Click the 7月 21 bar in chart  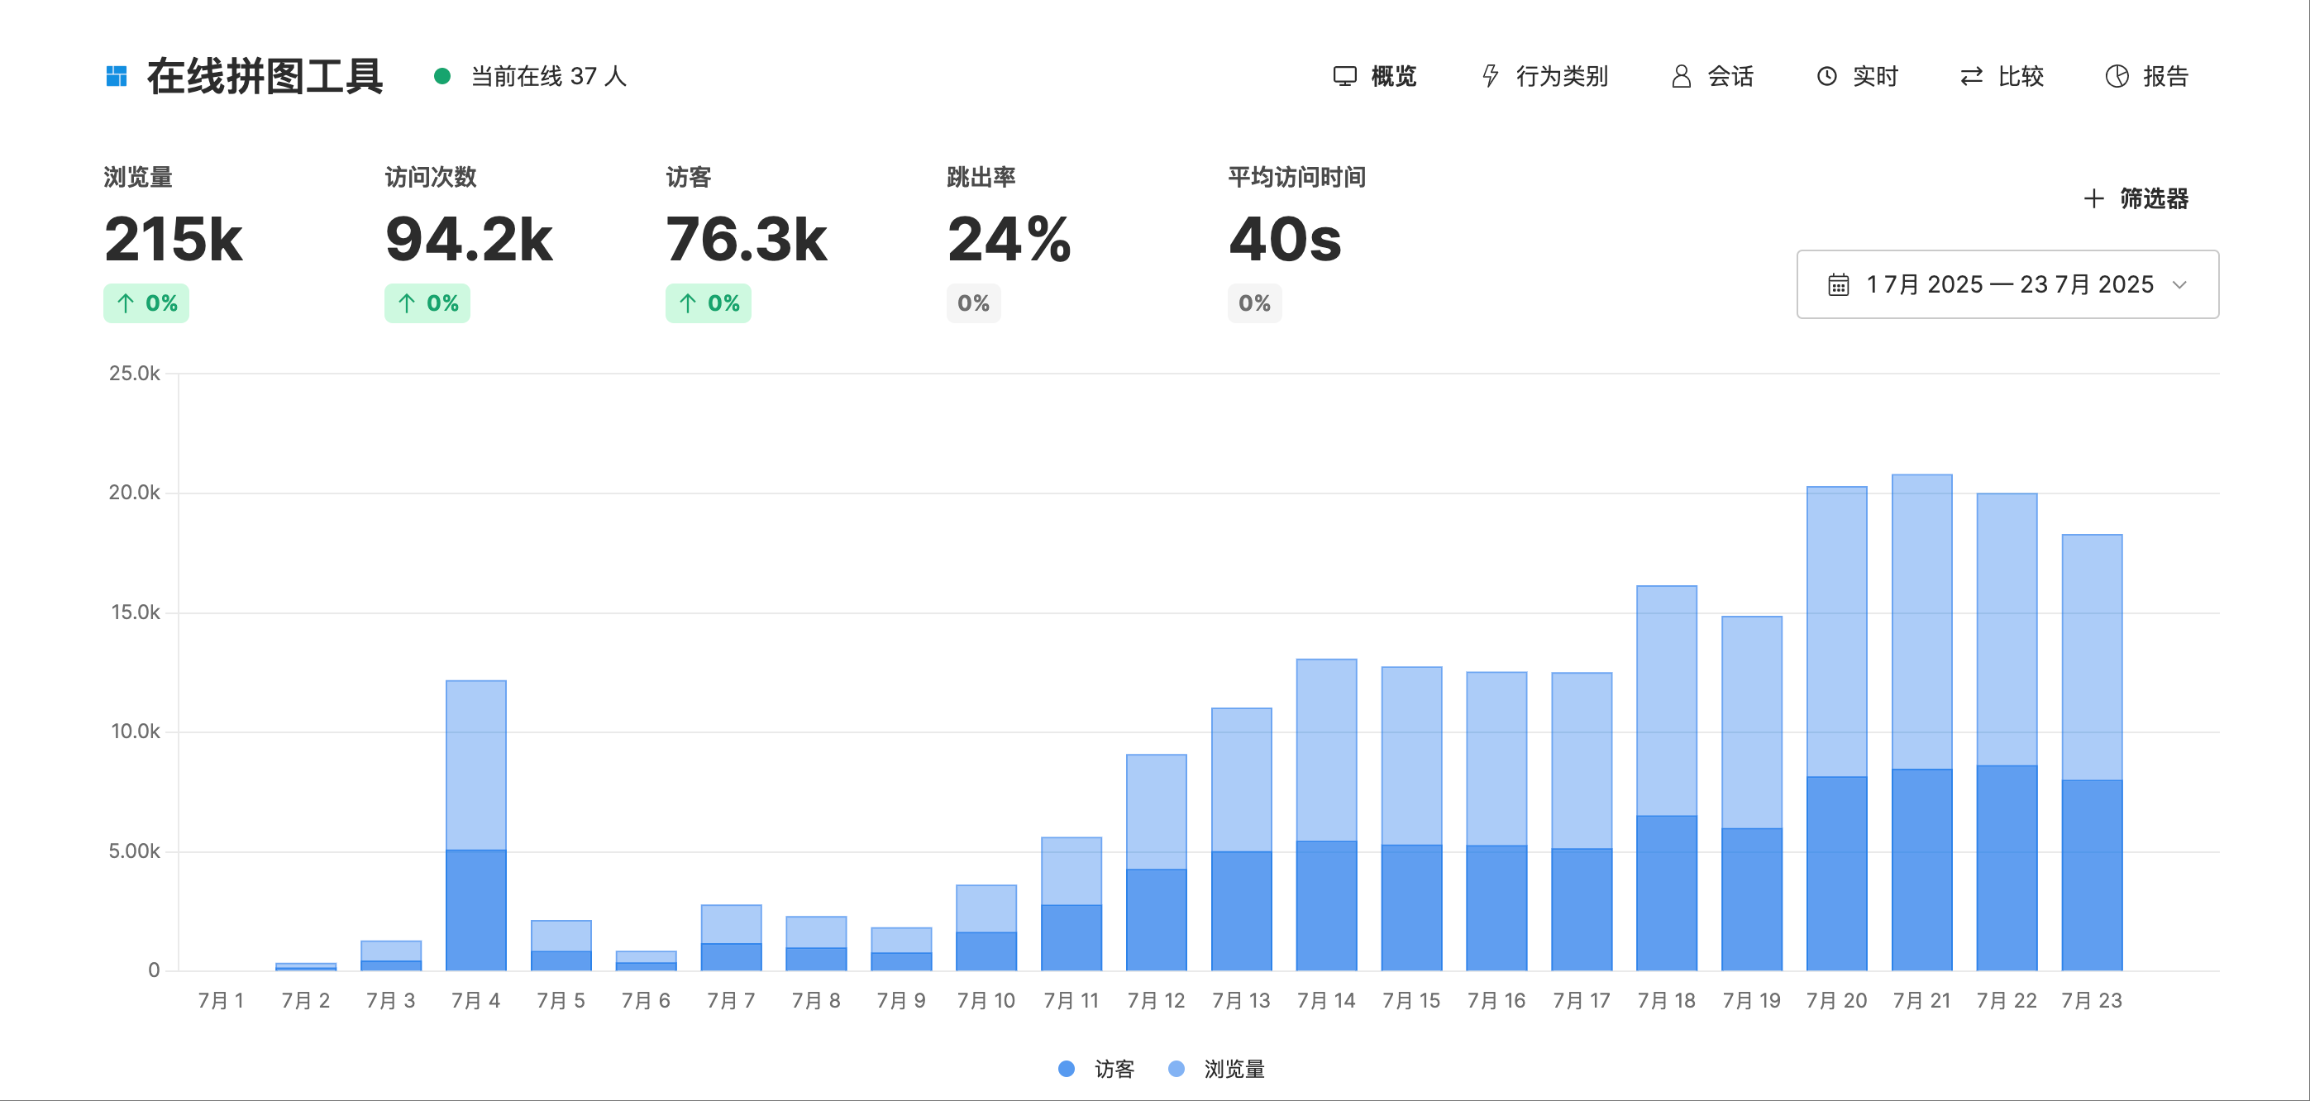coord(1921,722)
